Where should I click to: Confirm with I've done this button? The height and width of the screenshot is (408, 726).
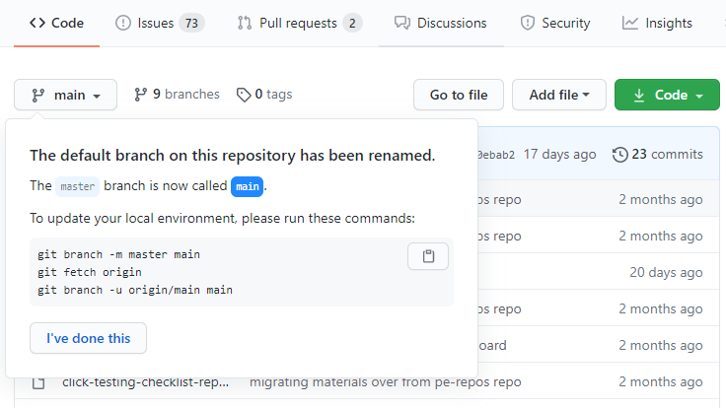88,338
